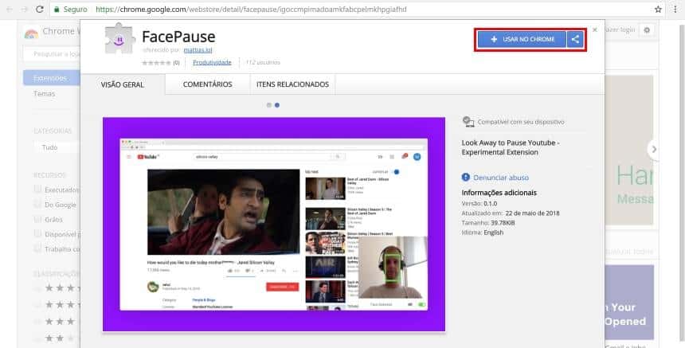The image size is (685, 348).
Task: Open the COMENTÁRIOS tab
Action: [208, 84]
